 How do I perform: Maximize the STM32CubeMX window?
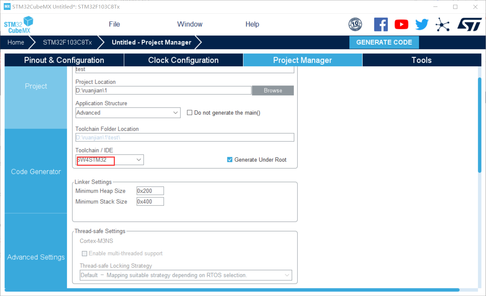[455, 7]
